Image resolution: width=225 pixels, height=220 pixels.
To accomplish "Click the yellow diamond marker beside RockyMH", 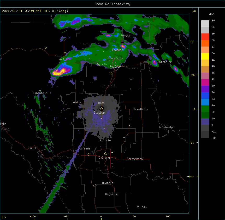I will point(65,53).
